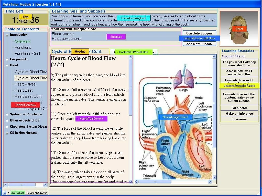Click the agent avatar portrait

239,29
